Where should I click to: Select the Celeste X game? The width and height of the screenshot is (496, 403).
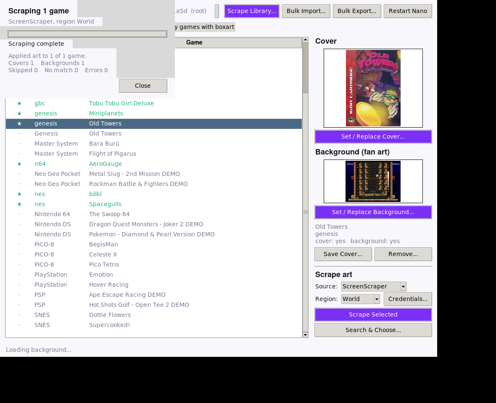[154, 255]
